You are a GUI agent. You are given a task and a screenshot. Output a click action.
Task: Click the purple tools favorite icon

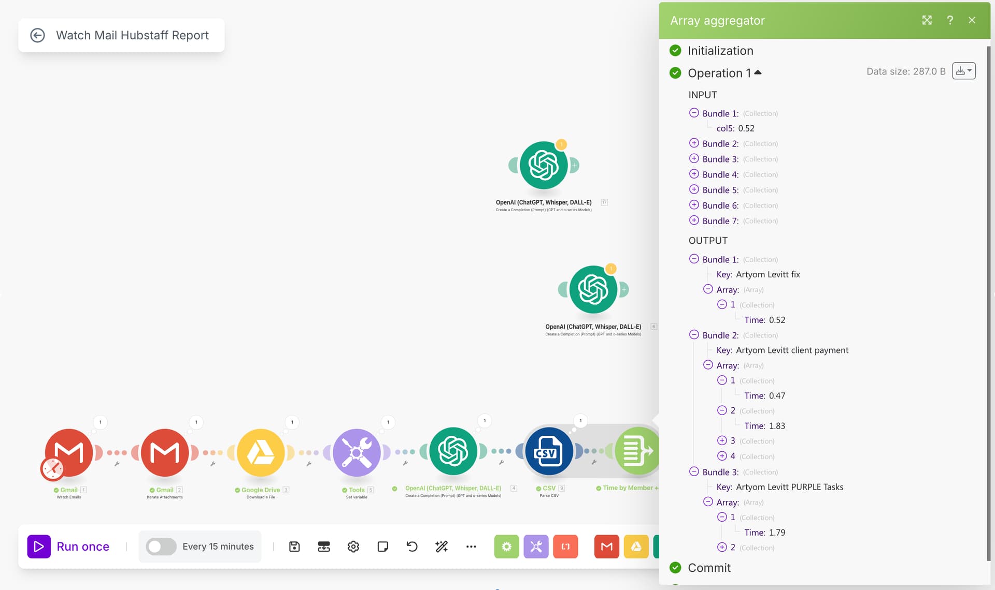pos(536,547)
